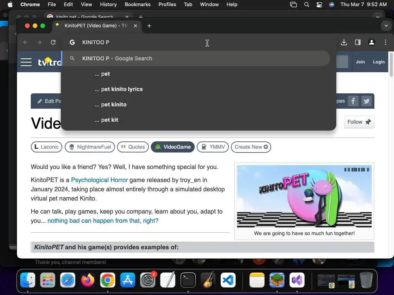Open the Profiles menu
Viewport: 394px width, 295px height.
pyautogui.click(x=167, y=5)
